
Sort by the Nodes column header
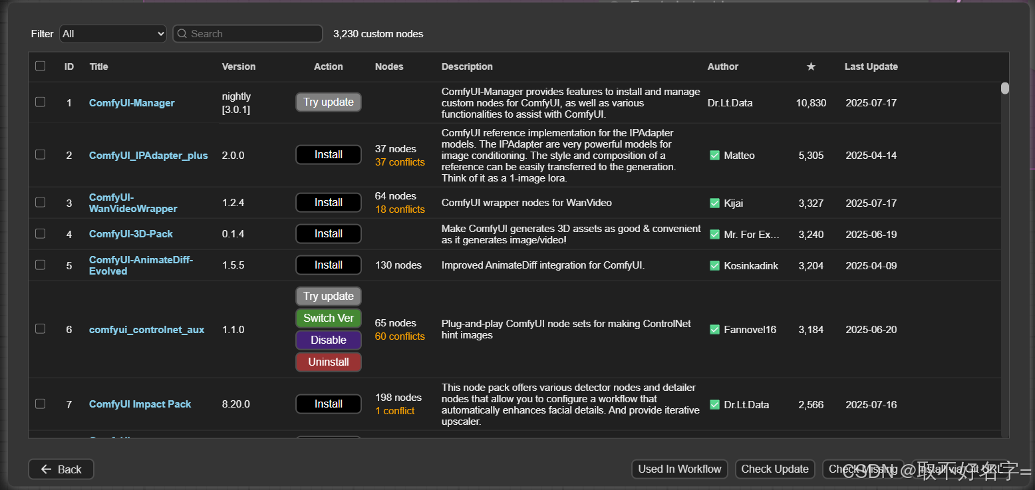coord(389,66)
